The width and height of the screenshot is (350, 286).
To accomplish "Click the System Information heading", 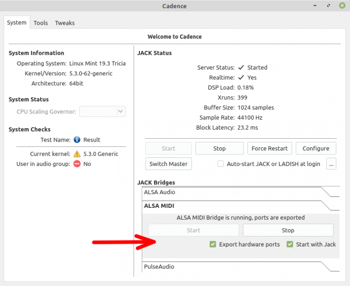I will tap(36, 53).
